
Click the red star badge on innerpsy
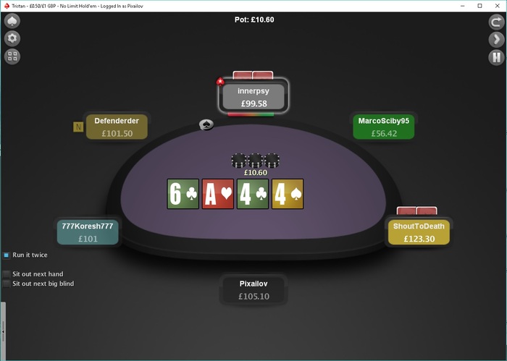pos(220,81)
